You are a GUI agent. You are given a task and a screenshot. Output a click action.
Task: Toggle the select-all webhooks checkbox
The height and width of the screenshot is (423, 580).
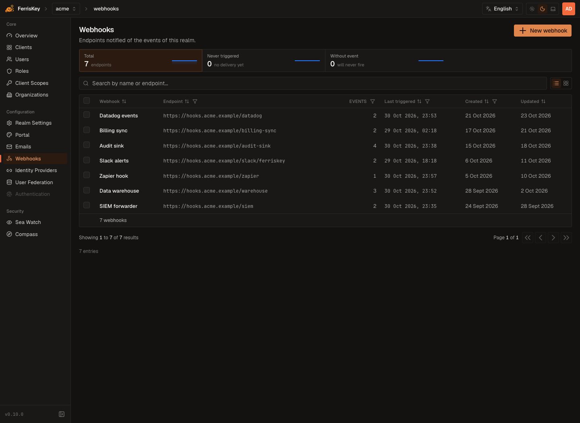coord(87,101)
